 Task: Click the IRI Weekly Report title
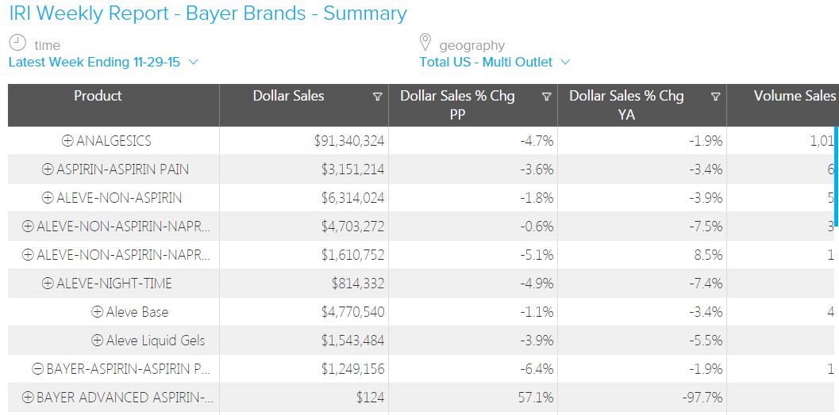pyautogui.click(x=208, y=13)
